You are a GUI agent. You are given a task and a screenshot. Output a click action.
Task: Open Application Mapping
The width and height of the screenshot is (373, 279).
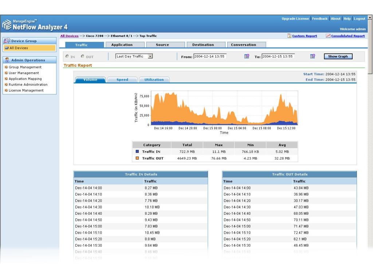pos(25,79)
